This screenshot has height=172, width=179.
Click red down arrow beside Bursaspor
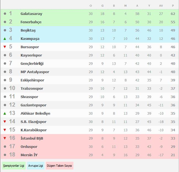click(x=5, y=47)
